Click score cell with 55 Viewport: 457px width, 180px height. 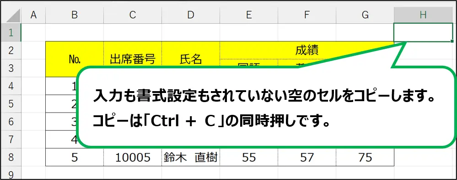point(248,157)
